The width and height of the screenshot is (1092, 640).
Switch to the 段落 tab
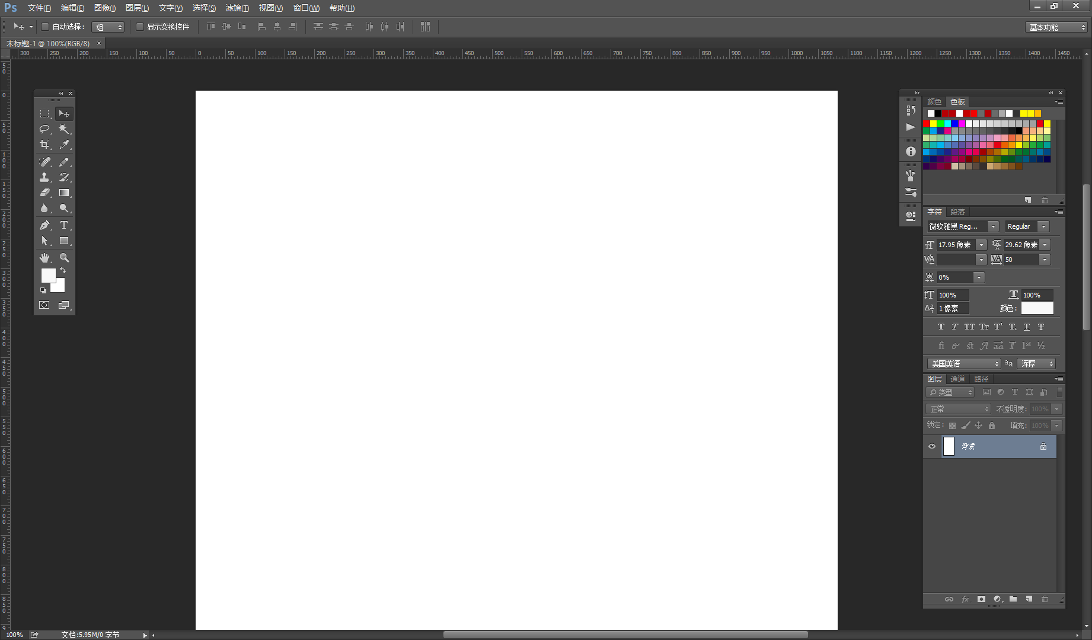tap(957, 212)
